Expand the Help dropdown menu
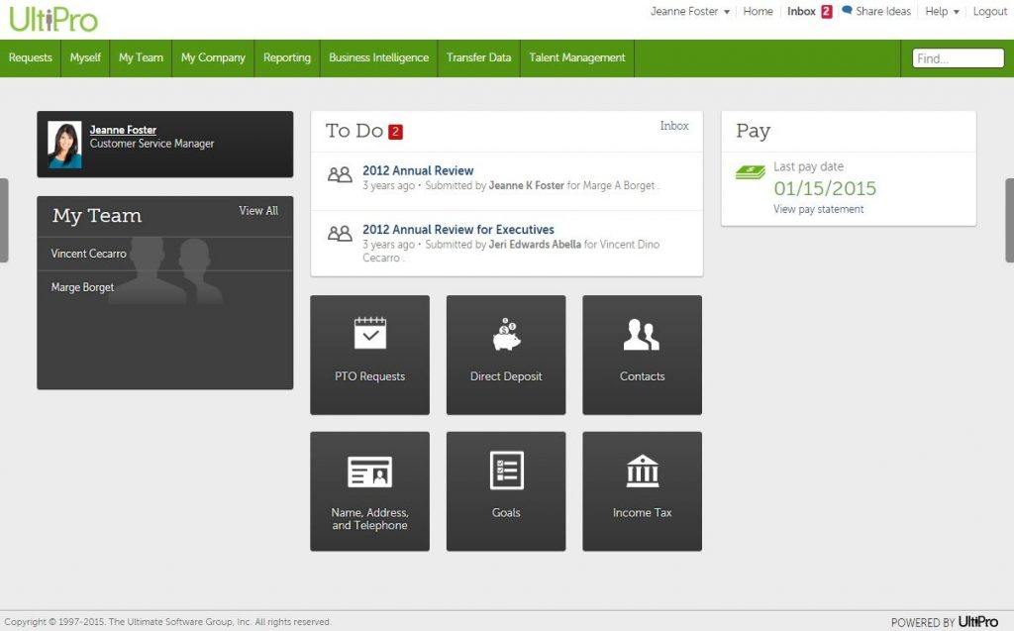This screenshot has width=1014, height=631. point(942,12)
